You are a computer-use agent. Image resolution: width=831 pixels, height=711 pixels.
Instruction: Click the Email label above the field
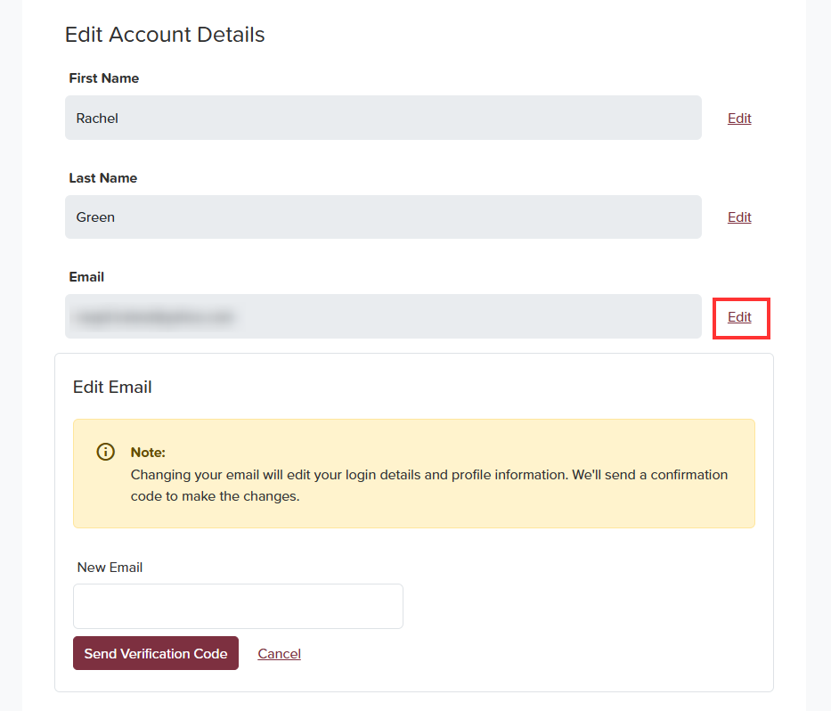pos(86,277)
